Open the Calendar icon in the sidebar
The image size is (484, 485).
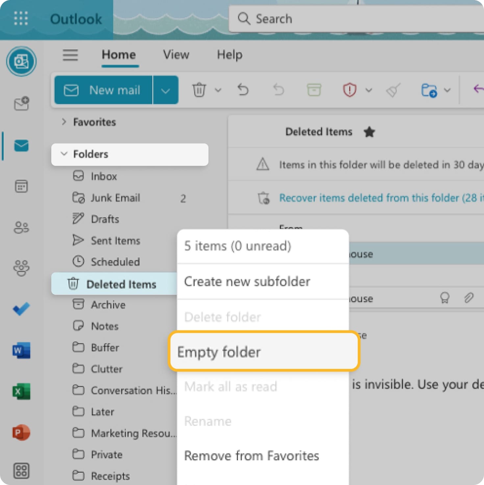(x=21, y=186)
